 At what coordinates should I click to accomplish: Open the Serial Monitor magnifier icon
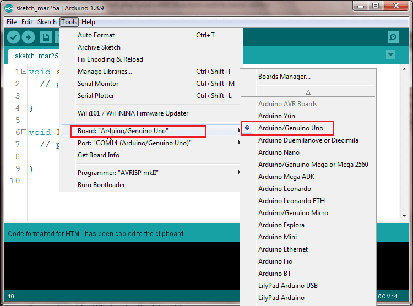tap(393, 37)
